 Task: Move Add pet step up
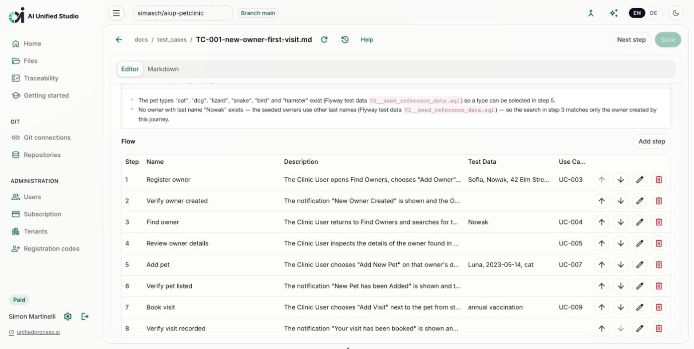(602, 265)
